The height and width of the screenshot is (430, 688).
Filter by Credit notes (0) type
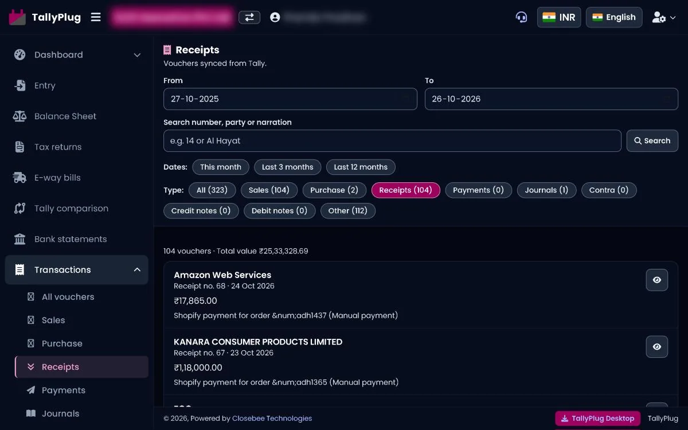click(201, 211)
